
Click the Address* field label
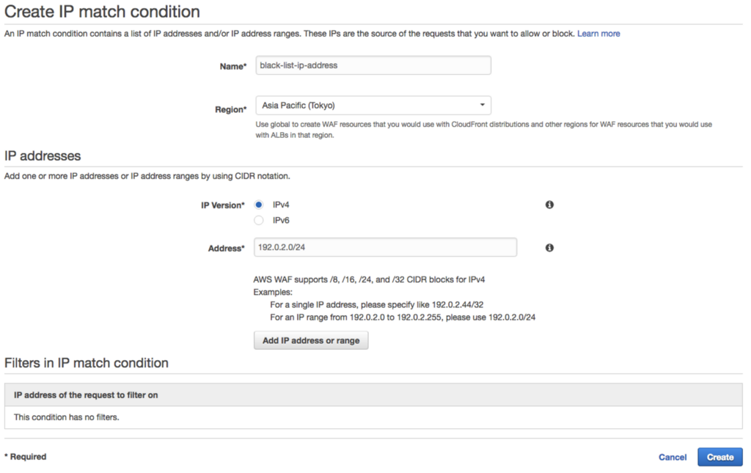click(226, 249)
